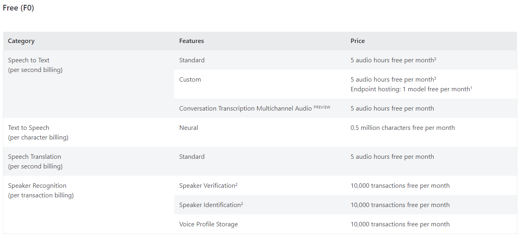Image resolution: width=523 pixels, height=238 pixels.
Task: Select the Features column header
Action: click(191, 41)
